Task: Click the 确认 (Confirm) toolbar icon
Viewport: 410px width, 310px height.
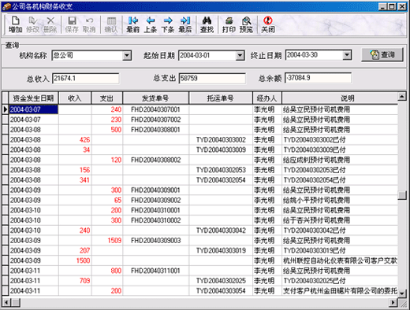Action: click(111, 24)
